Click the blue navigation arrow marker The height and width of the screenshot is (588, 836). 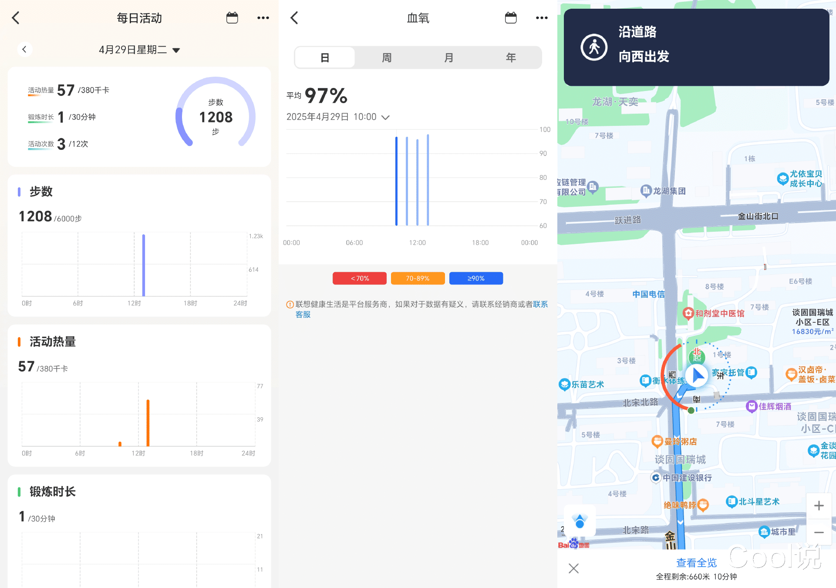click(698, 375)
